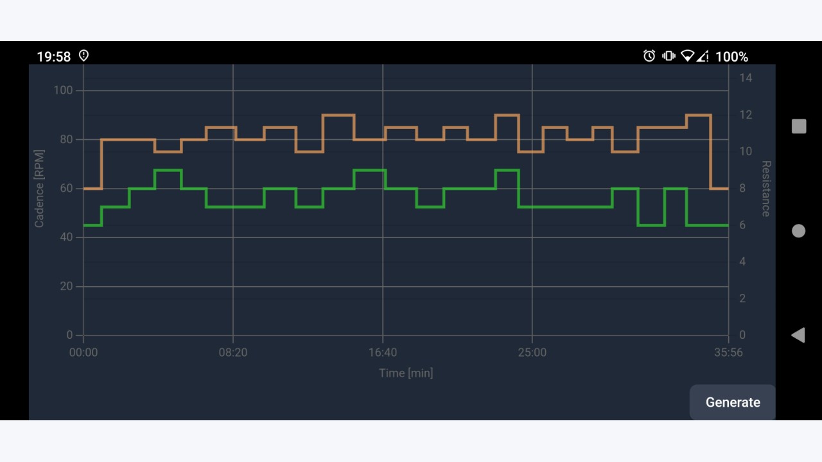The width and height of the screenshot is (822, 462).
Task: Select the 08:20 time axis marker
Action: point(233,352)
